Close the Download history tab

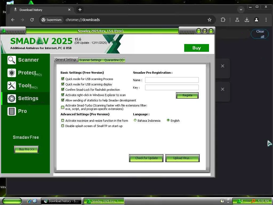tap(69, 10)
